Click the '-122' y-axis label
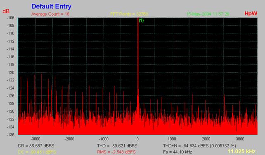The image size is (265, 155). [10, 80]
